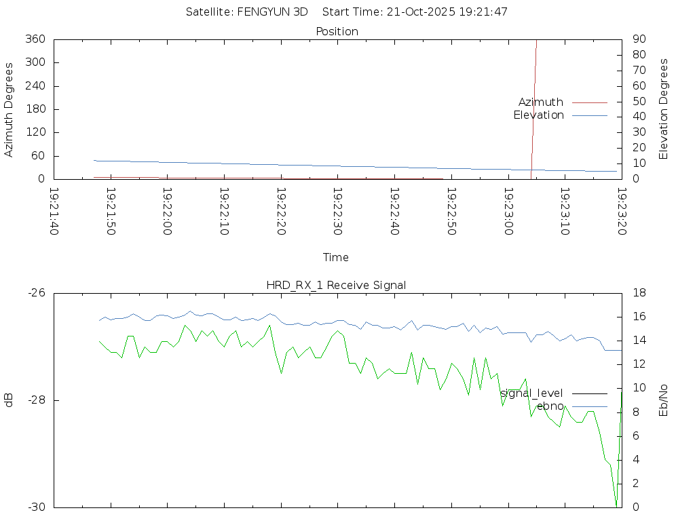Click the -28 tick on dB axis

35,400
